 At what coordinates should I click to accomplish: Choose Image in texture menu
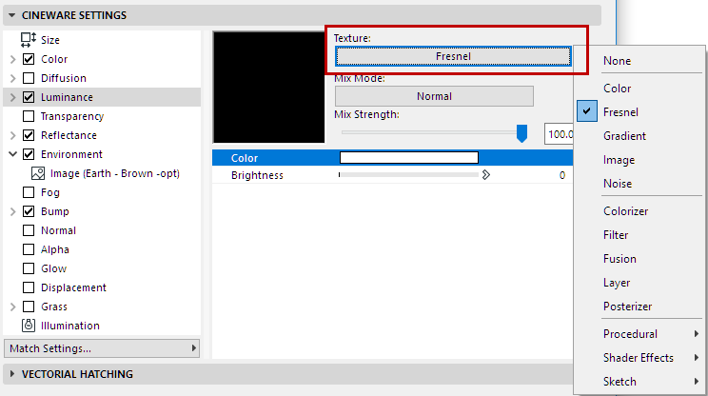click(x=619, y=160)
